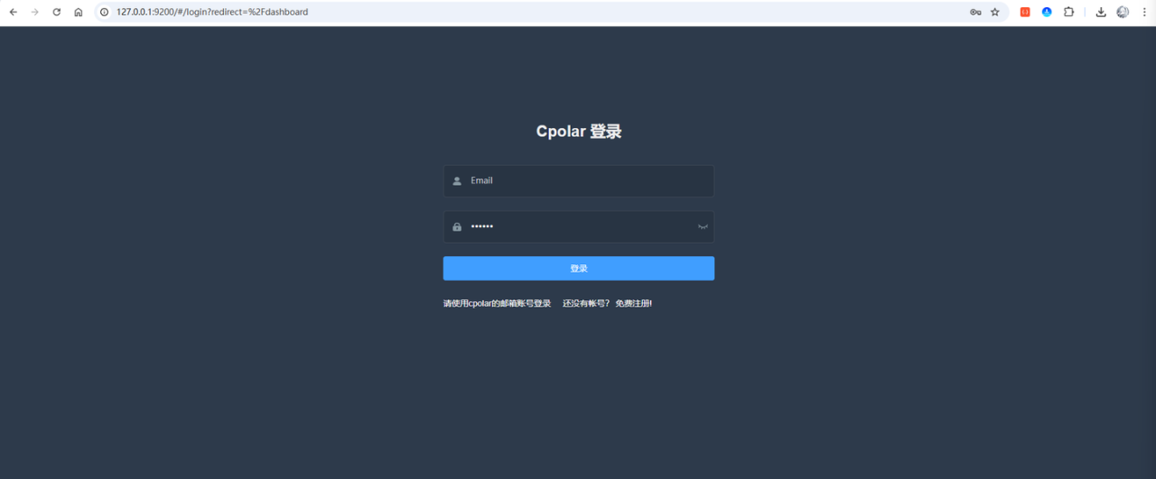Image resolution: width=1156 pixels, height=479 pixels.
Task: Open the extensions puzzle menu
Action: click(x=1068, y=13)
